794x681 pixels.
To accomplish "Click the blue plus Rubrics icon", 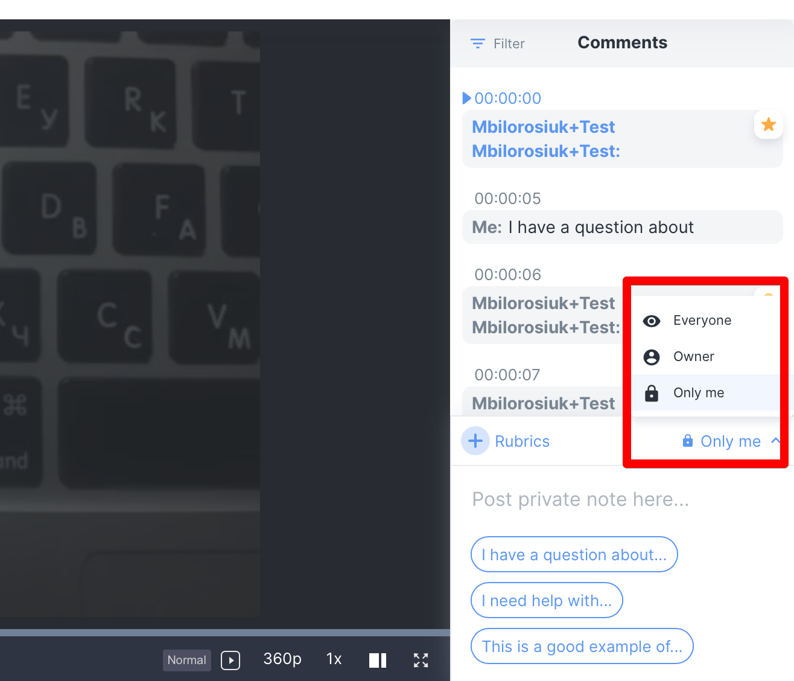I will pyautogui.click(x=475, y=441).
